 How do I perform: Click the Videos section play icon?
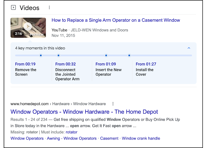pos(13,7)
